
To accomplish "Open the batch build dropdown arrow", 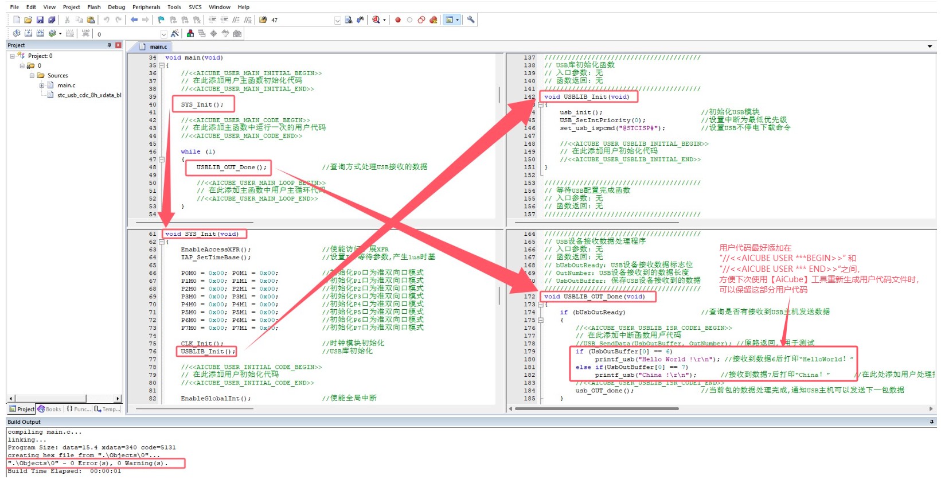I will coord(60,33).
